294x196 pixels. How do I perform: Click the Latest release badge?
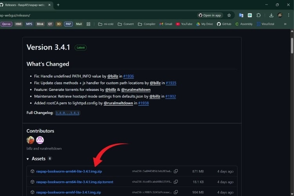pyautogui.click(x=81, y=48)
